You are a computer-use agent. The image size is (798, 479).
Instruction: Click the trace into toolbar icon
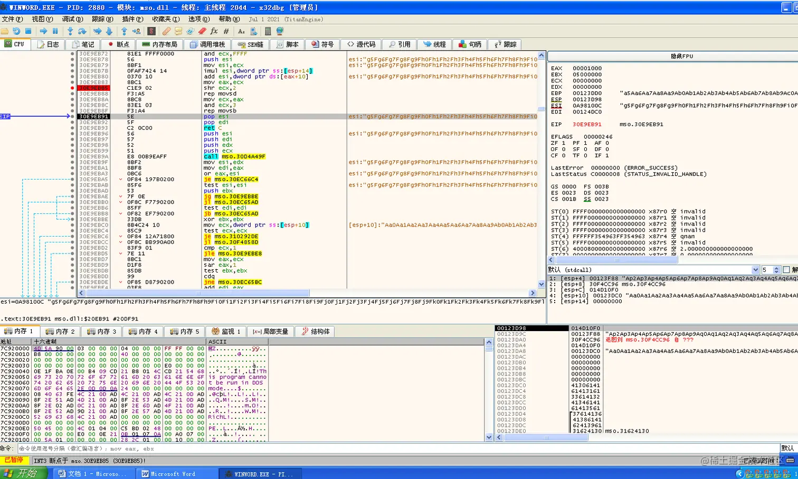[97, 31]
